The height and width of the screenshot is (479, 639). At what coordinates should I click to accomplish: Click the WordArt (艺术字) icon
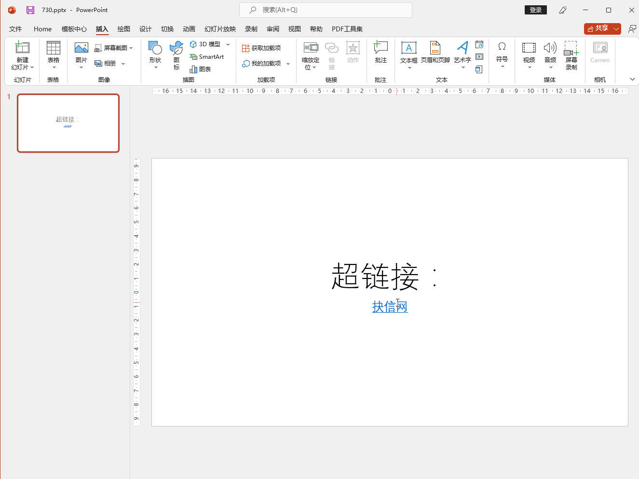462,48
